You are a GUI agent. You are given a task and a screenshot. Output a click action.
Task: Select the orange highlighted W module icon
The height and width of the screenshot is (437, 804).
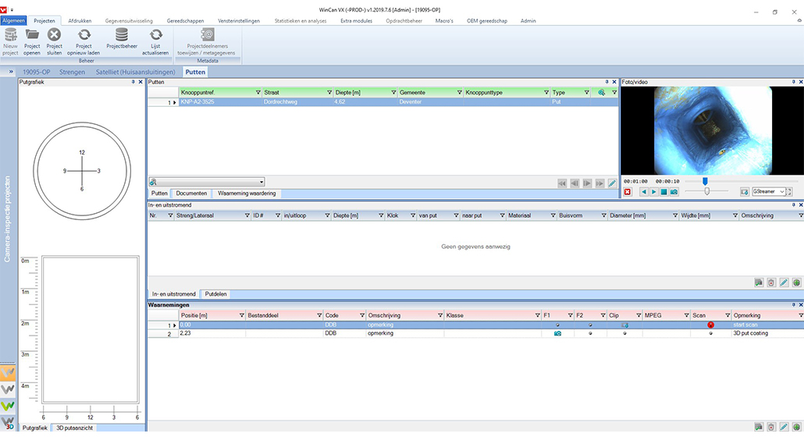coord(8,372)
